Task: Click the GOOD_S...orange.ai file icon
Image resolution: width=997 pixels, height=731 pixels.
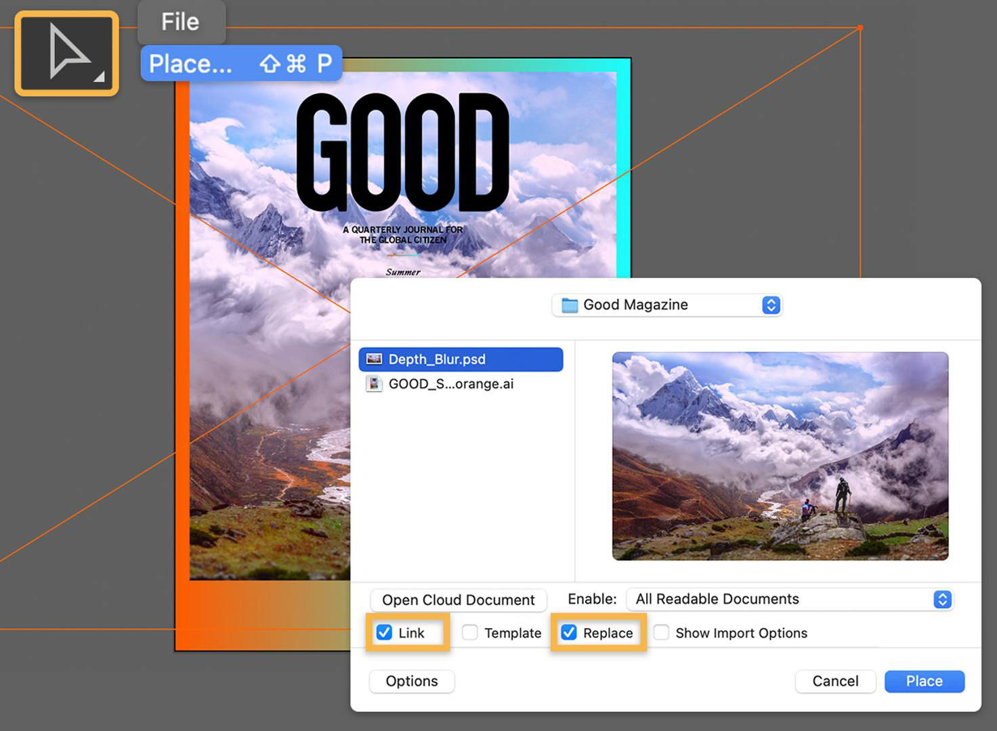Action: point(374,384)
